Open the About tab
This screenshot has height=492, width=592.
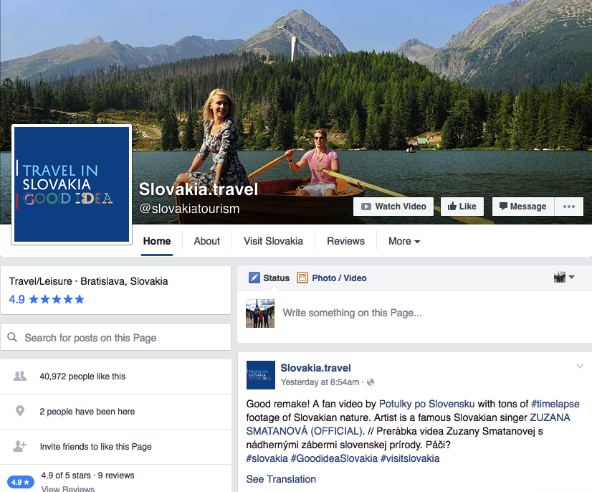[x=207, y=241]
